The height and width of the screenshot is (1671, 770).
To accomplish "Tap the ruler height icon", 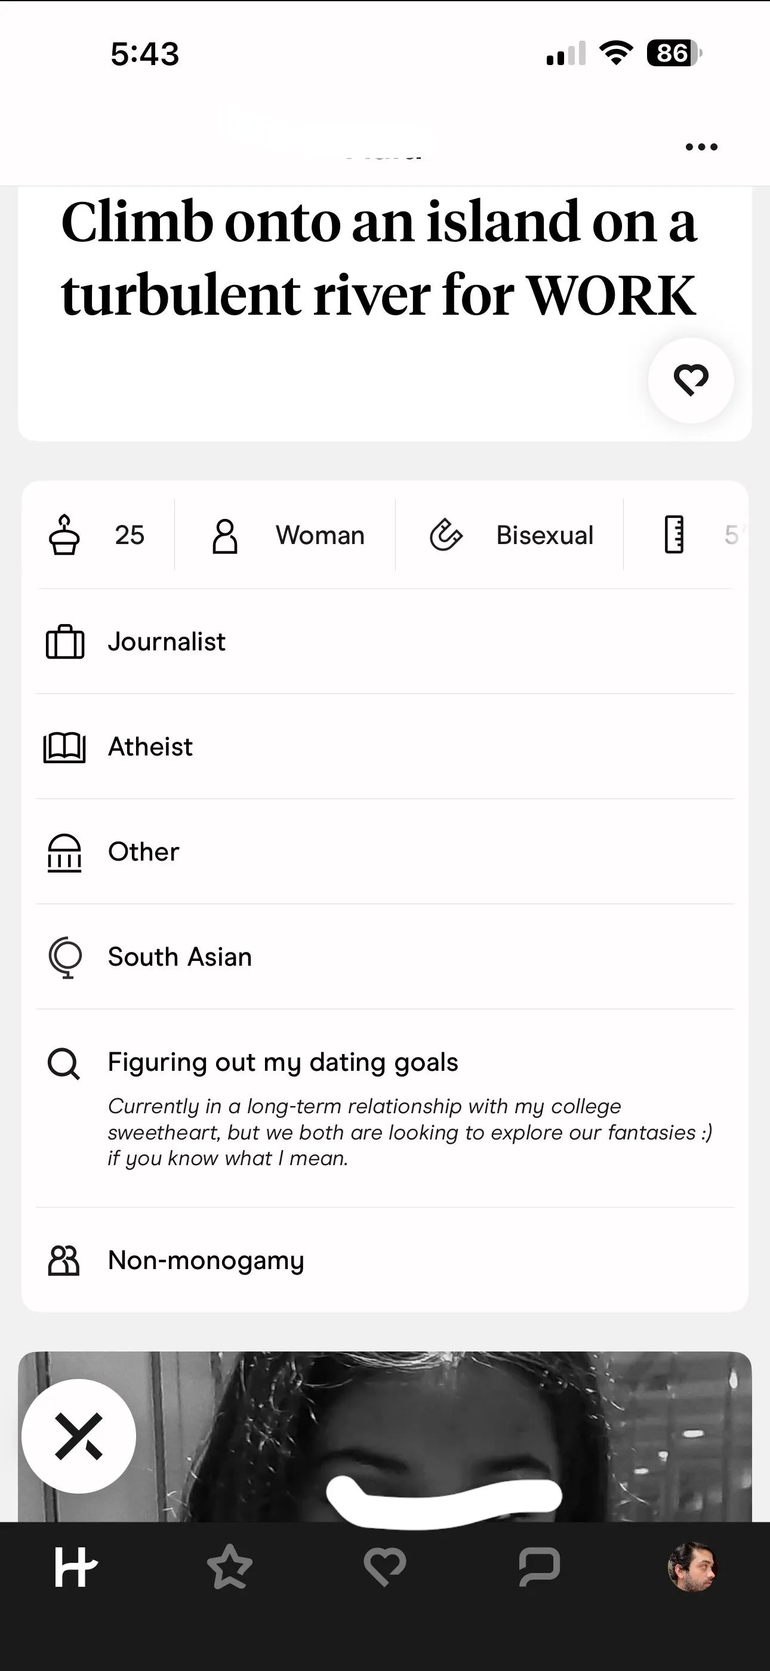I will click(674, 535).
